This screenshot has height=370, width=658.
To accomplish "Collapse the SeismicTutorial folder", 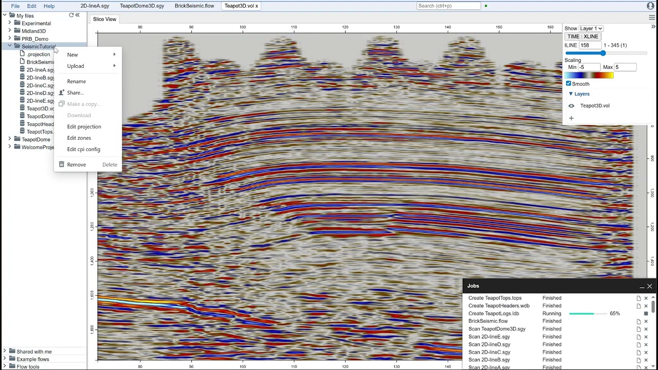I will pyautogui.click(x=10, y=46).
